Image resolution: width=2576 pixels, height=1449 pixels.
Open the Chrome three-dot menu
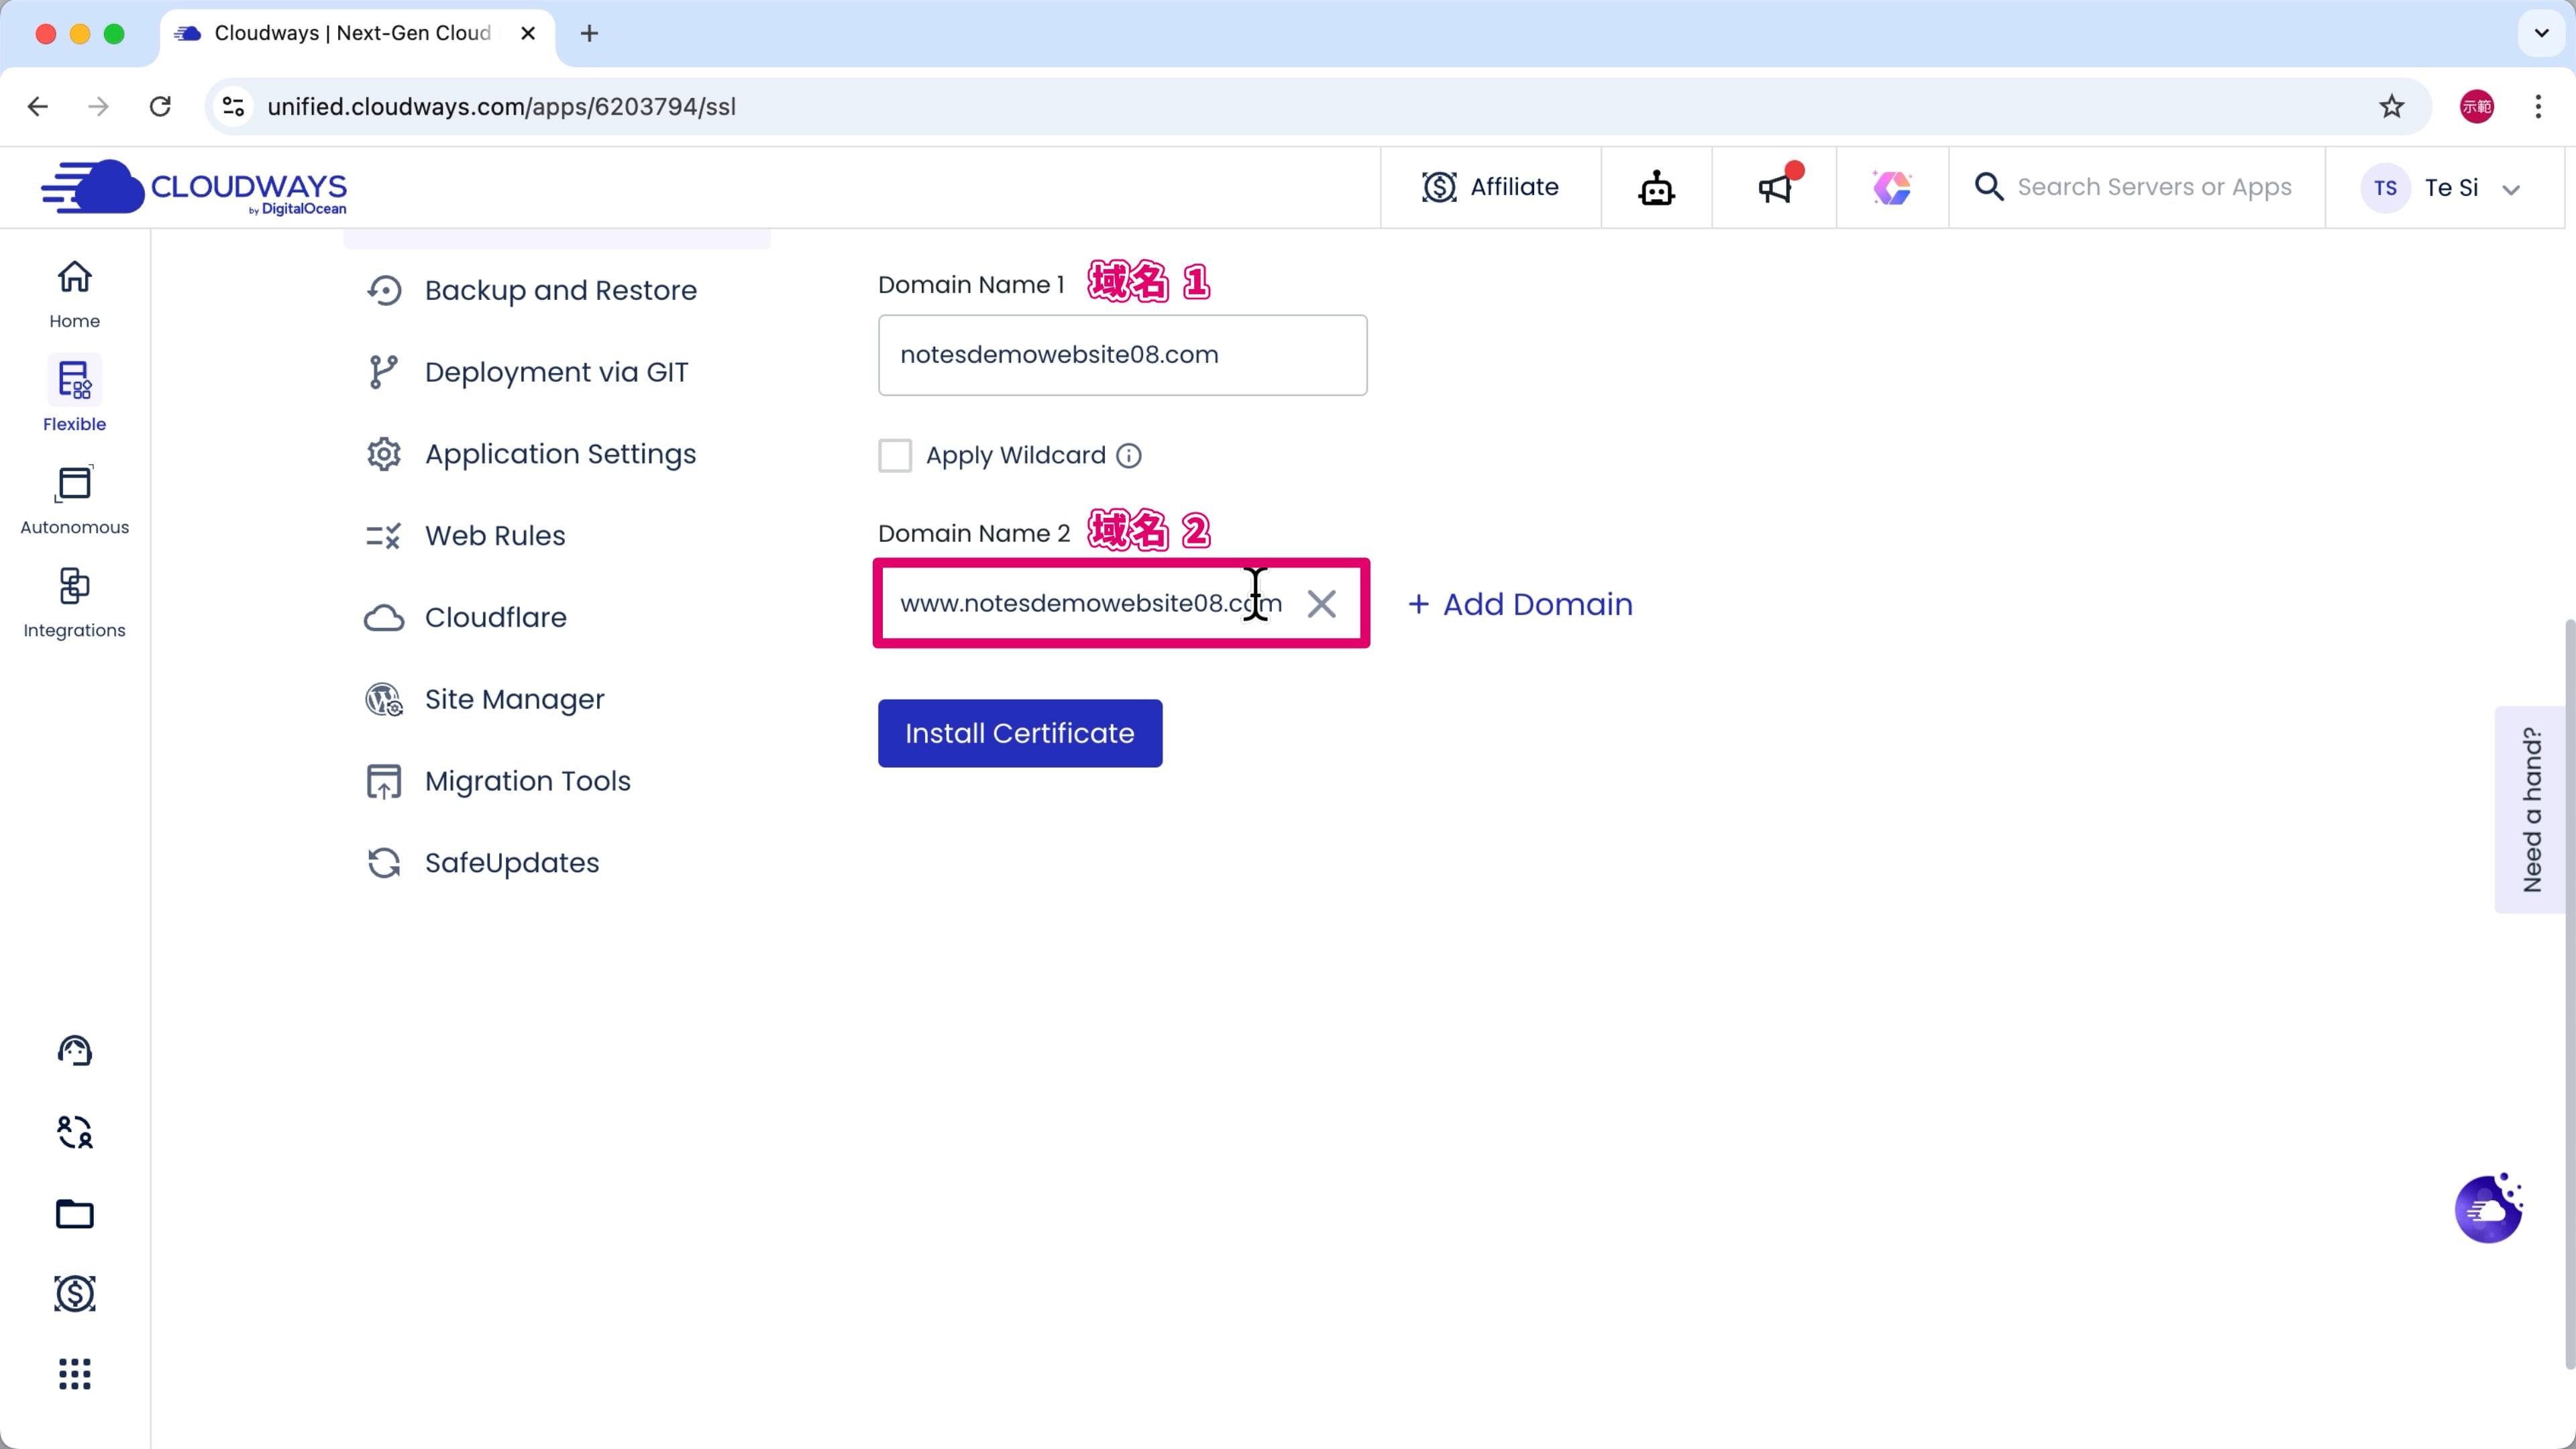2538,106
